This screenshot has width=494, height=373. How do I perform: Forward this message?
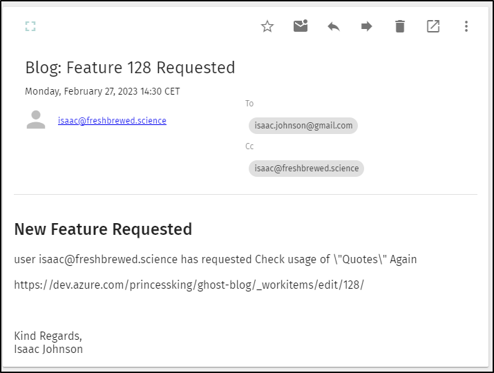366,26
